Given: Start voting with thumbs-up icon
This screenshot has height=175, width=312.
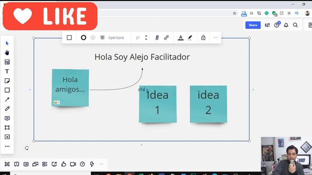Looking at the screenshot, I should click(64, 164).
